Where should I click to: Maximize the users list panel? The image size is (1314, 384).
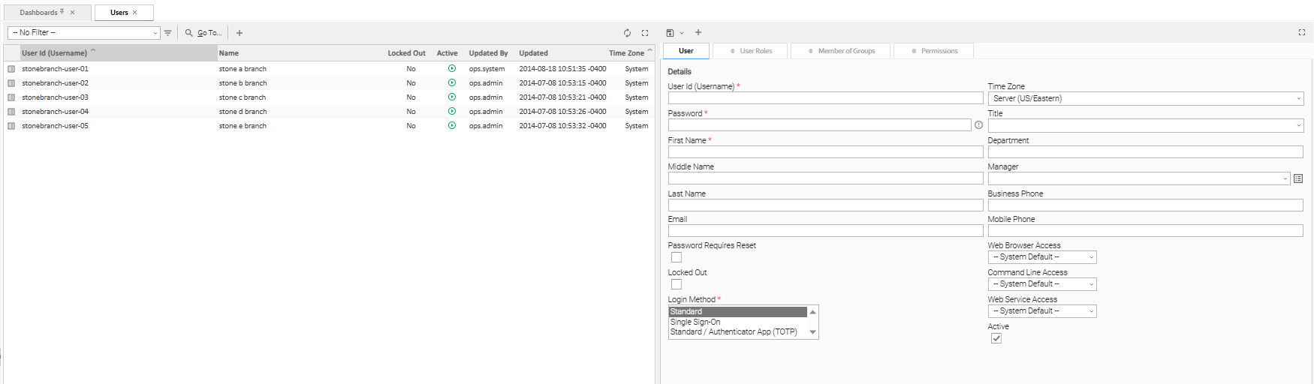tap(645, 33)
